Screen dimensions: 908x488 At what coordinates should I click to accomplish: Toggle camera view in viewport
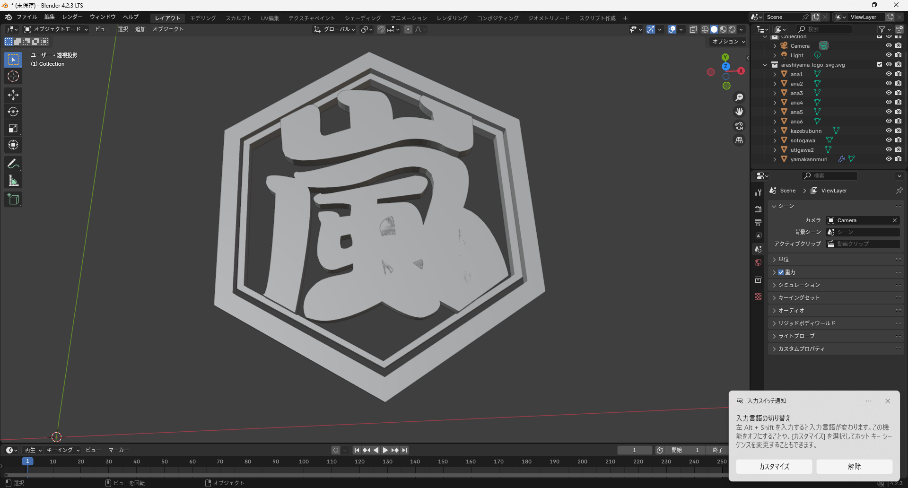tap(739, 126)
